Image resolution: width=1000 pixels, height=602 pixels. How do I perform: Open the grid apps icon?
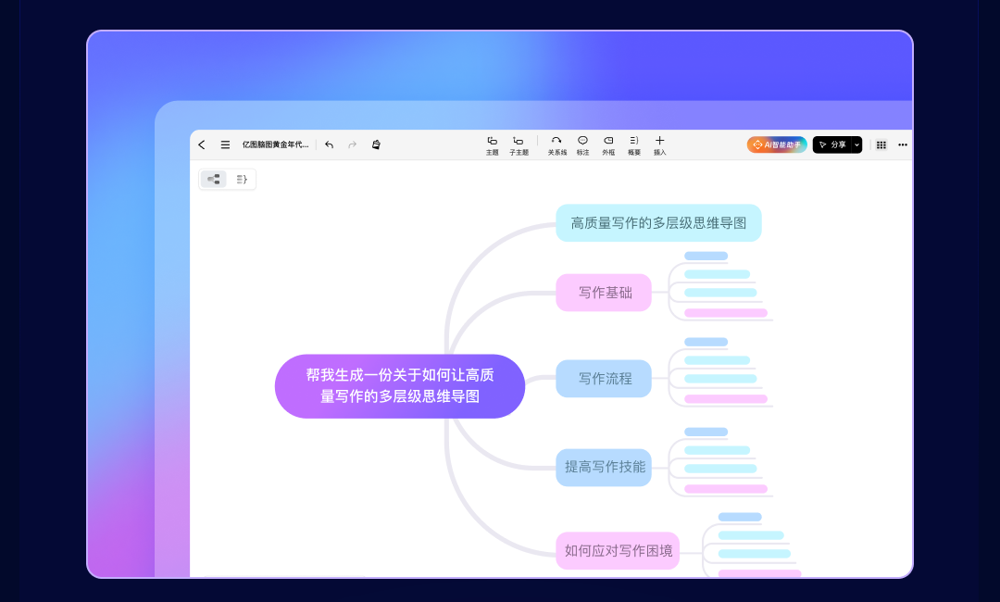(x=881, y=144)
